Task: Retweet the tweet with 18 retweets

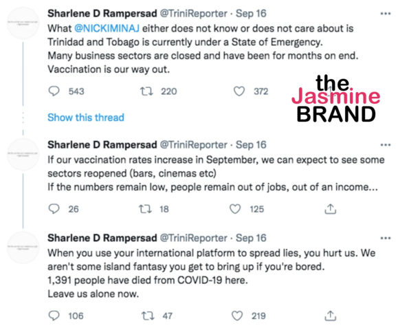Action: pos(145,209)
